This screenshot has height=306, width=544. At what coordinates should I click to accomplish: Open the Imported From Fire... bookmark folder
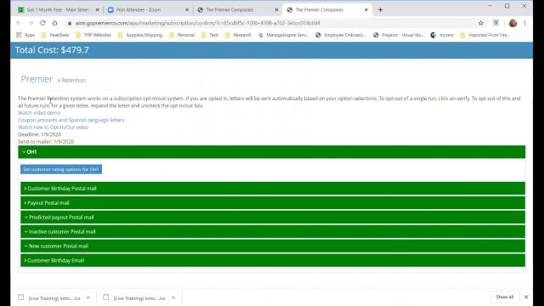coord(485,35)
